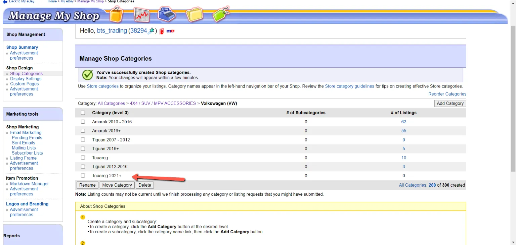Click the Back to My eBay arrow icon
The width and height of the screenshot is (516, 245).
(x=5, y=2)
